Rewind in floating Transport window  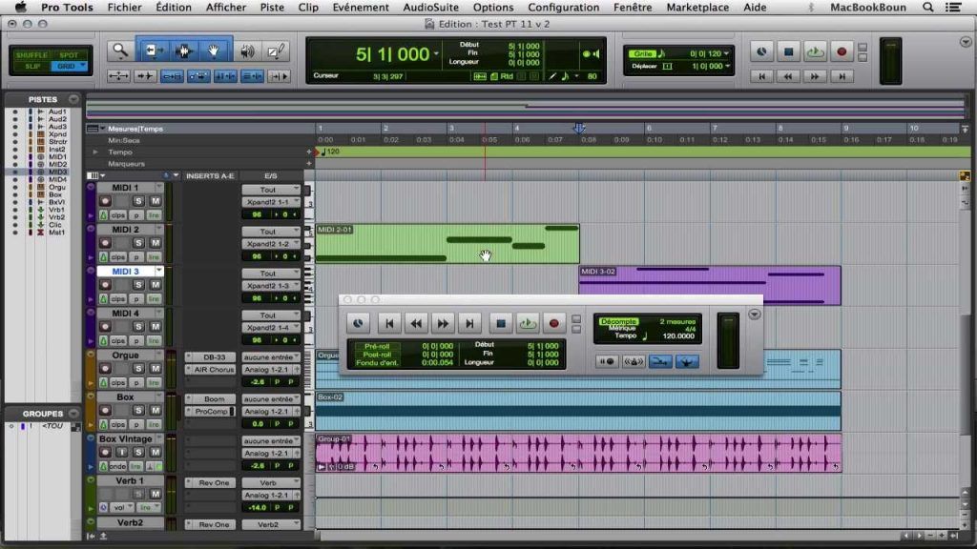(416, 323)
